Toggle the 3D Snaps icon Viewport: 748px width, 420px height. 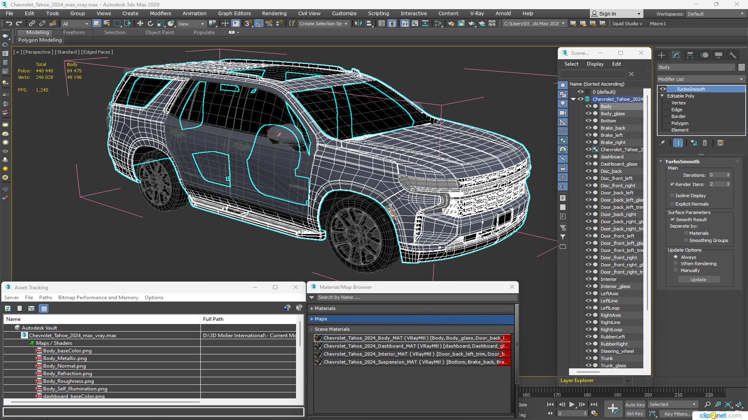tap(248, 24)
